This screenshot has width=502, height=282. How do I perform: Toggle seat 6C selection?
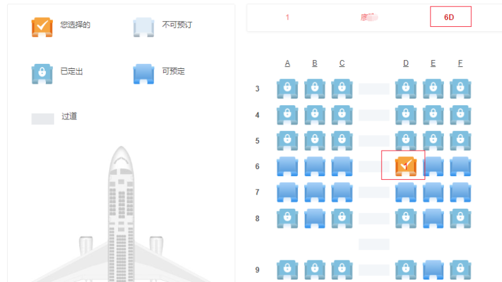[x=342, y=166]
